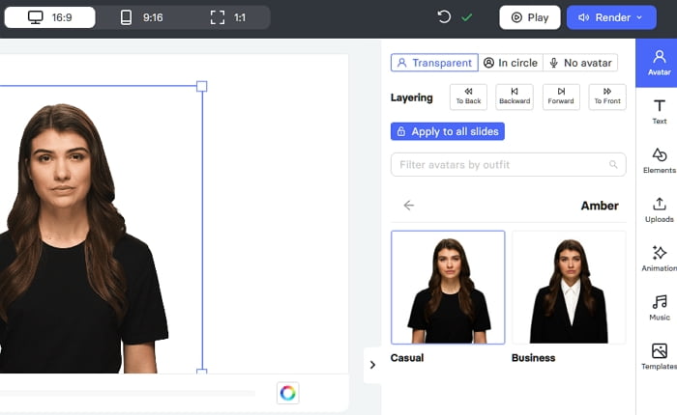Screen dimensions: 677x415
Task: Choose the No avatar option
Action: click(580, 63)
